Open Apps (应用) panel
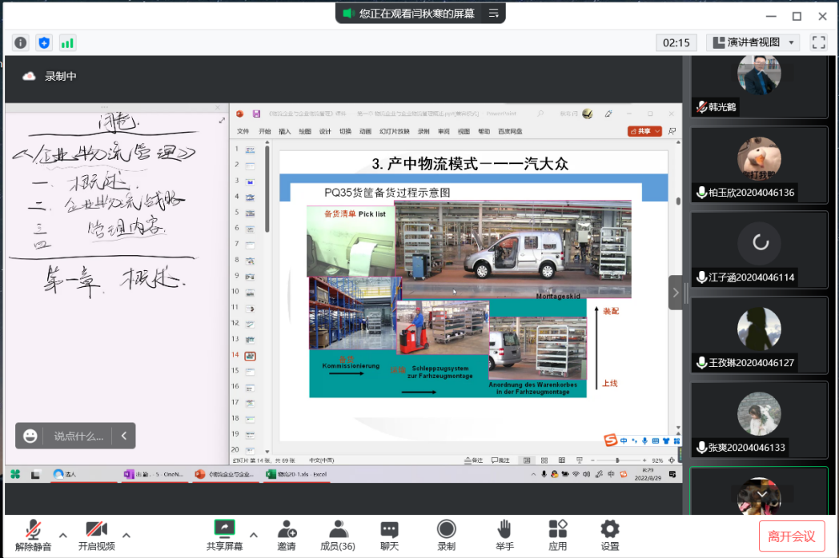The image size is (839, 558). click(558, 535)
